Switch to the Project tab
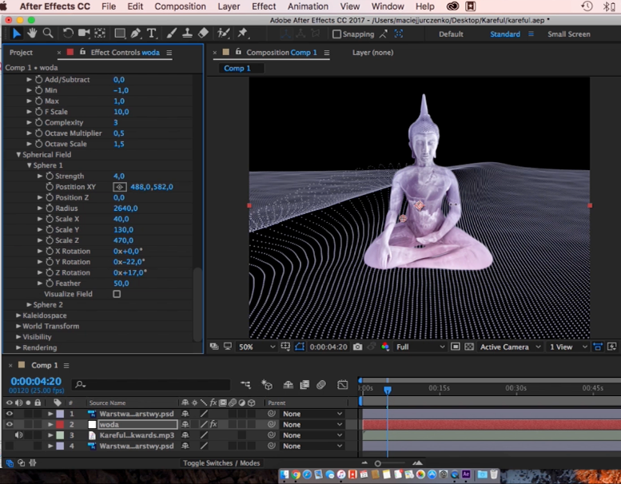The image size is (621, 484). tap(21, 53)
